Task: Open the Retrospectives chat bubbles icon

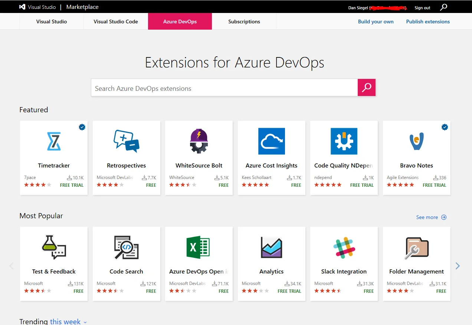Action: [127, 141]
